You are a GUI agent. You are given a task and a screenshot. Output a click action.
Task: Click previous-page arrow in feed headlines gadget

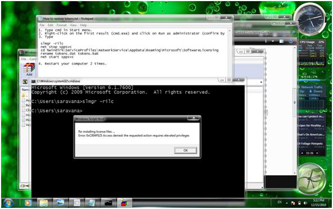pyautogui.click(x=302, y=153)
